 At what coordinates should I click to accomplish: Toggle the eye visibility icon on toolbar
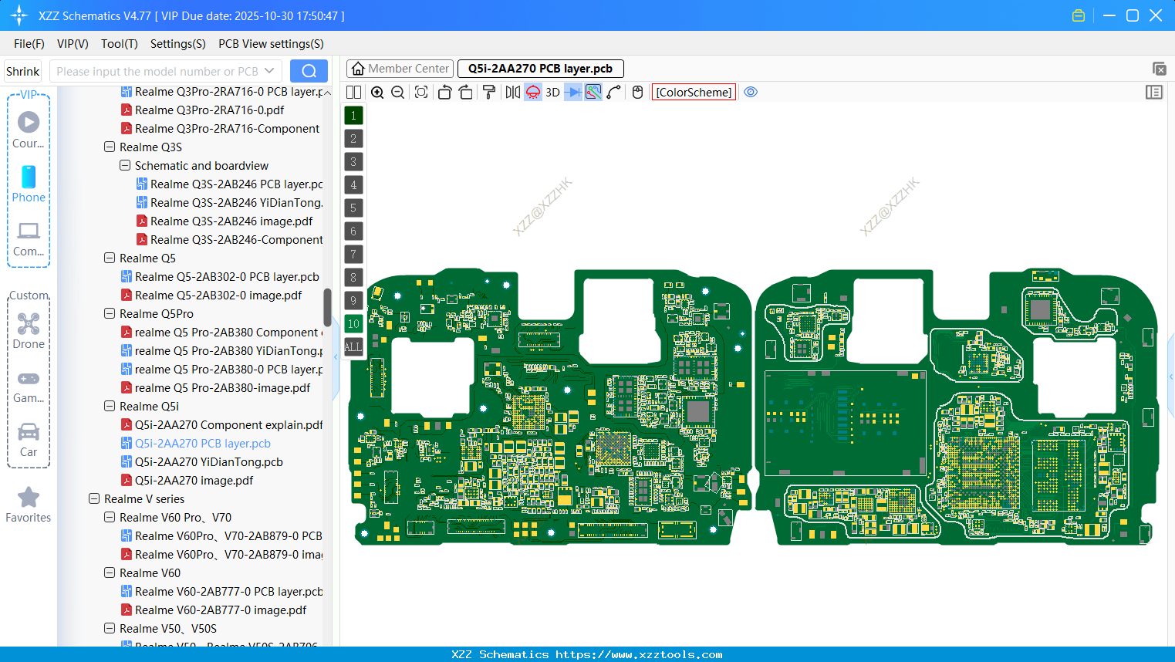pyautogui.click(x=751, y=92)
